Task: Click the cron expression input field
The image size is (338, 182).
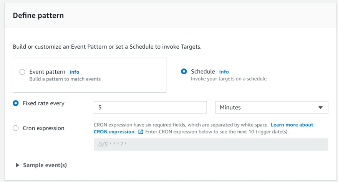Action: (211, 144)
